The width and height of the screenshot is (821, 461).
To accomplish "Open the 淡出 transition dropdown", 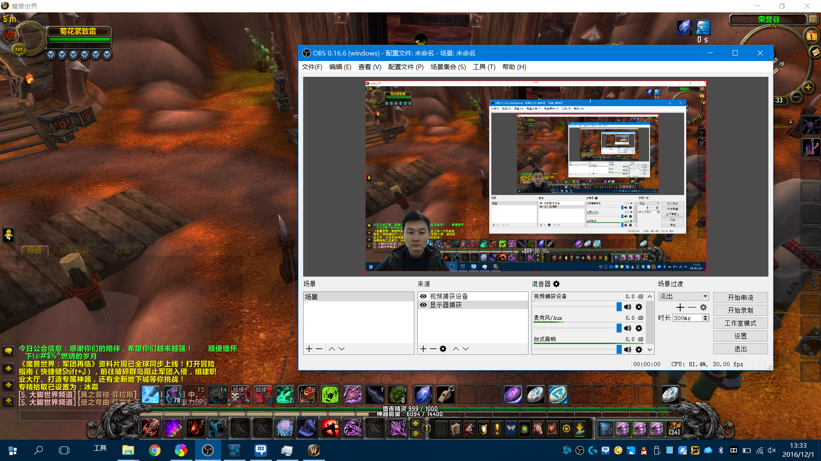I will (684, 296).
